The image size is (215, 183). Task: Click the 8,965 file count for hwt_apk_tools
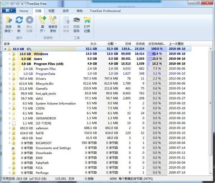point(127,94)
